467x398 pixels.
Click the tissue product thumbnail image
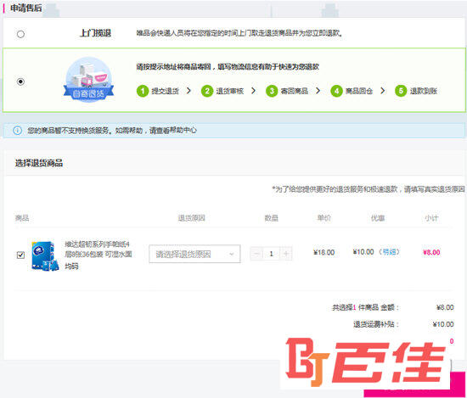click(45, 255)
